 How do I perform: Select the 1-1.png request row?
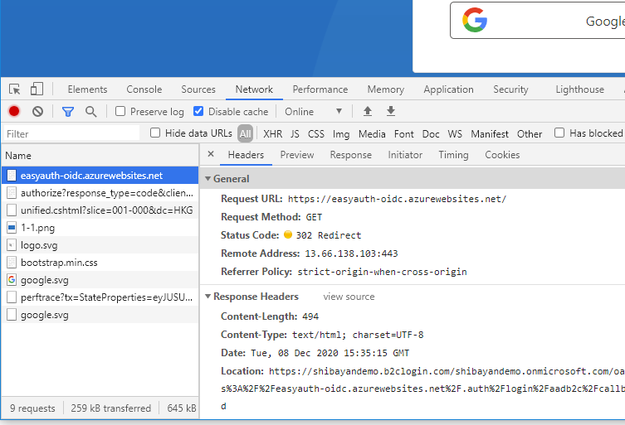coord(100,228)
